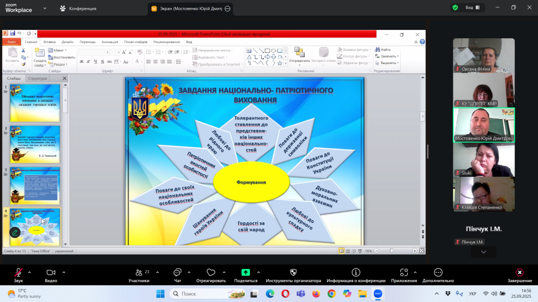This screenshot has width=538, height=302.
Task: Select slide 3 thumbnail in slides panel
Action: click(x=35, y=186)
